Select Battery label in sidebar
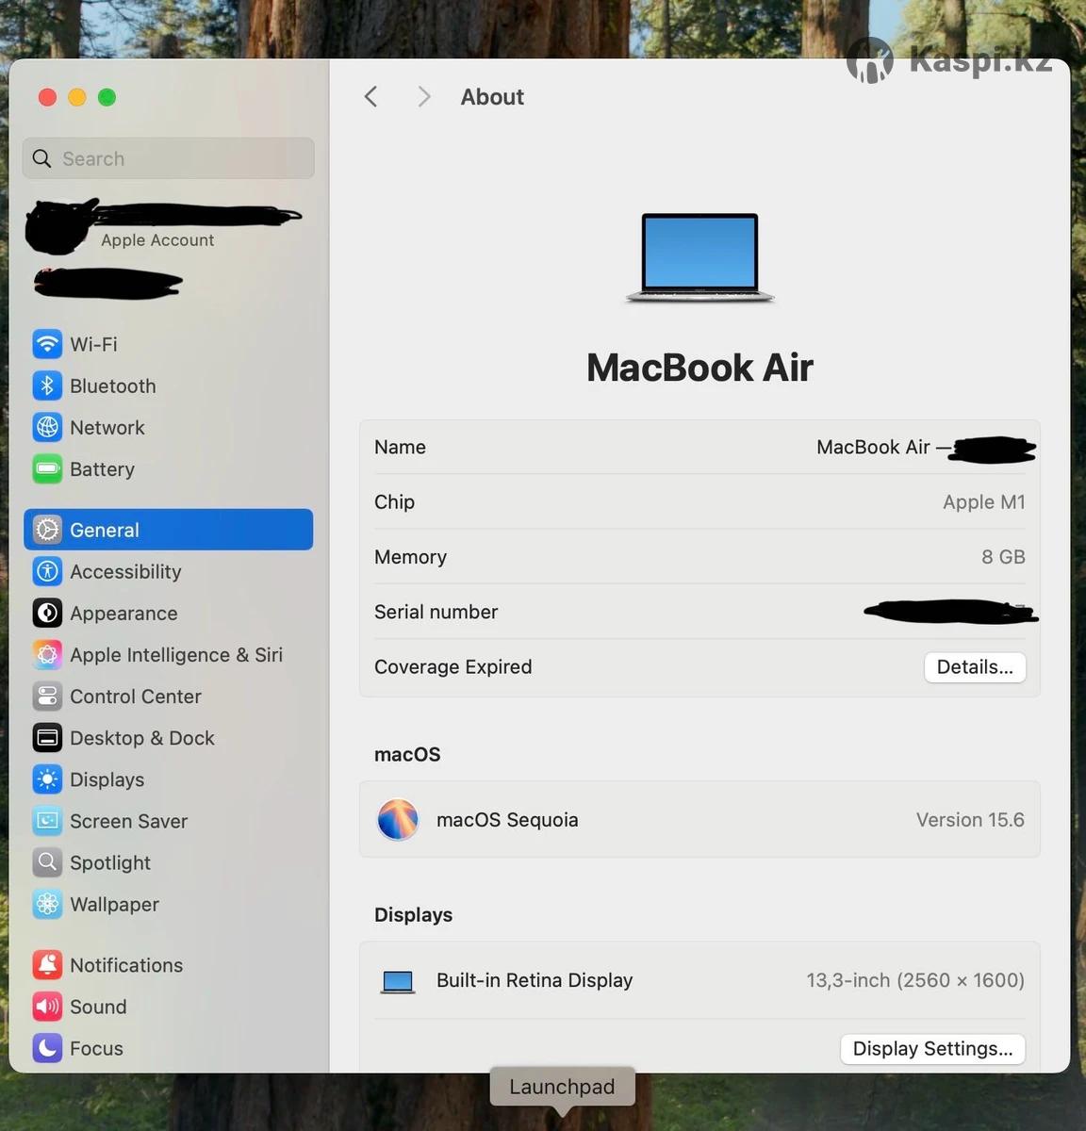The height and width of the screenshot is (1131, 1086). [102, 469]
